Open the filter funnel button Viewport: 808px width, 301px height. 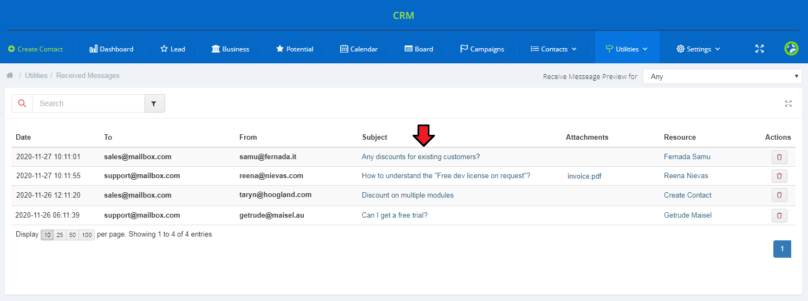154,103
